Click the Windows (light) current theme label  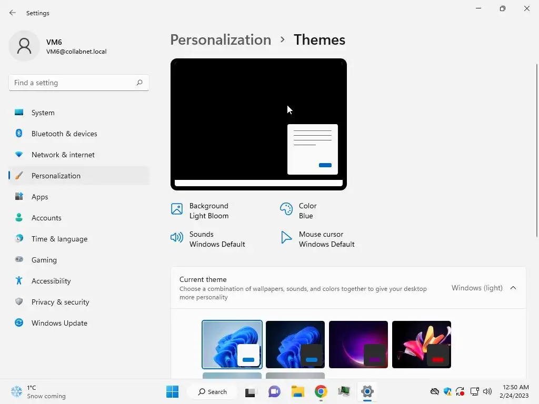coord(477,288)
